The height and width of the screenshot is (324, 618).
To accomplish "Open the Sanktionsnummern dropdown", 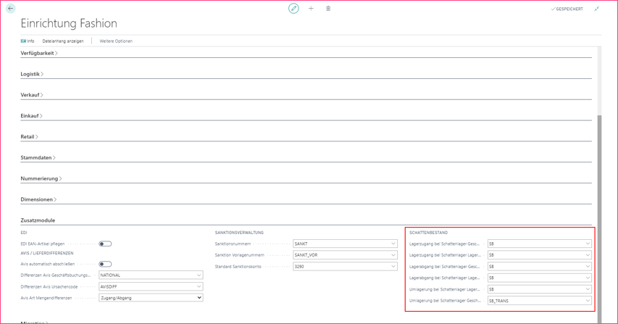I will (393, 244).
